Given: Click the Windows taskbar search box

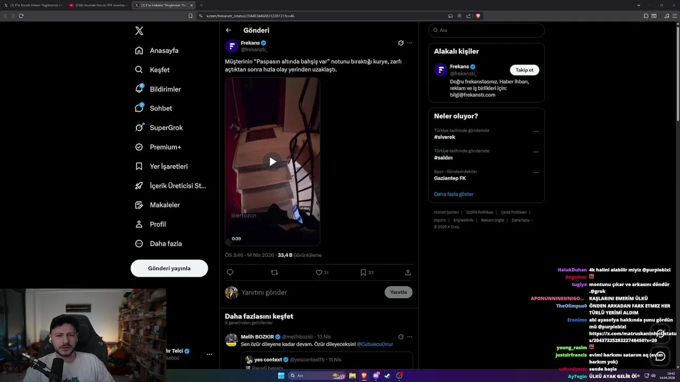Looking at the screenshot, I should click(317, 376).
